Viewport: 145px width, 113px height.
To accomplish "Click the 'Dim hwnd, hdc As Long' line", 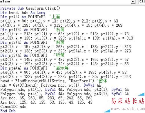I will [23, 12].
